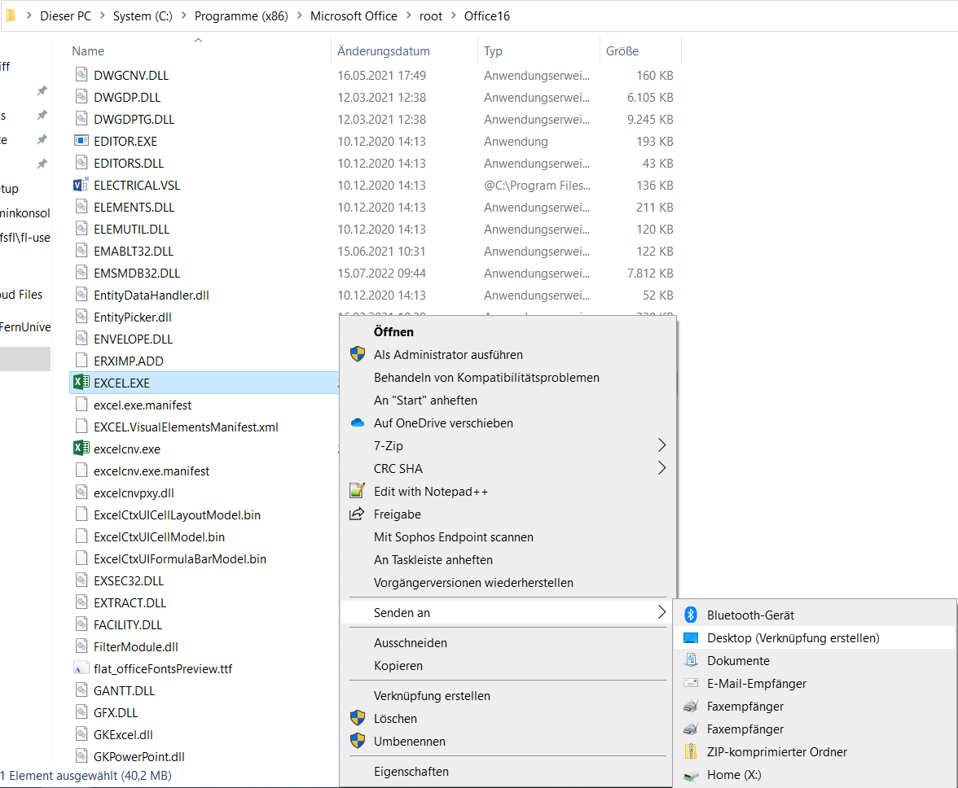
Task: Click the sort arrow above the Name column
Action: tap(197, 39)
